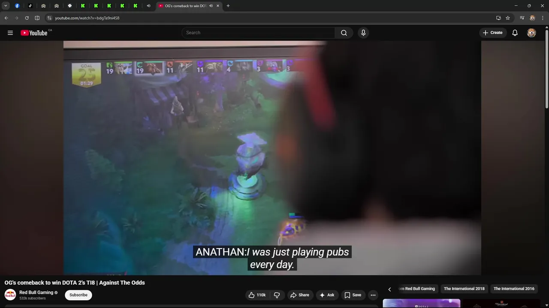
Task: Click the verified badge beside channel name
Action: tap(56, 293)
